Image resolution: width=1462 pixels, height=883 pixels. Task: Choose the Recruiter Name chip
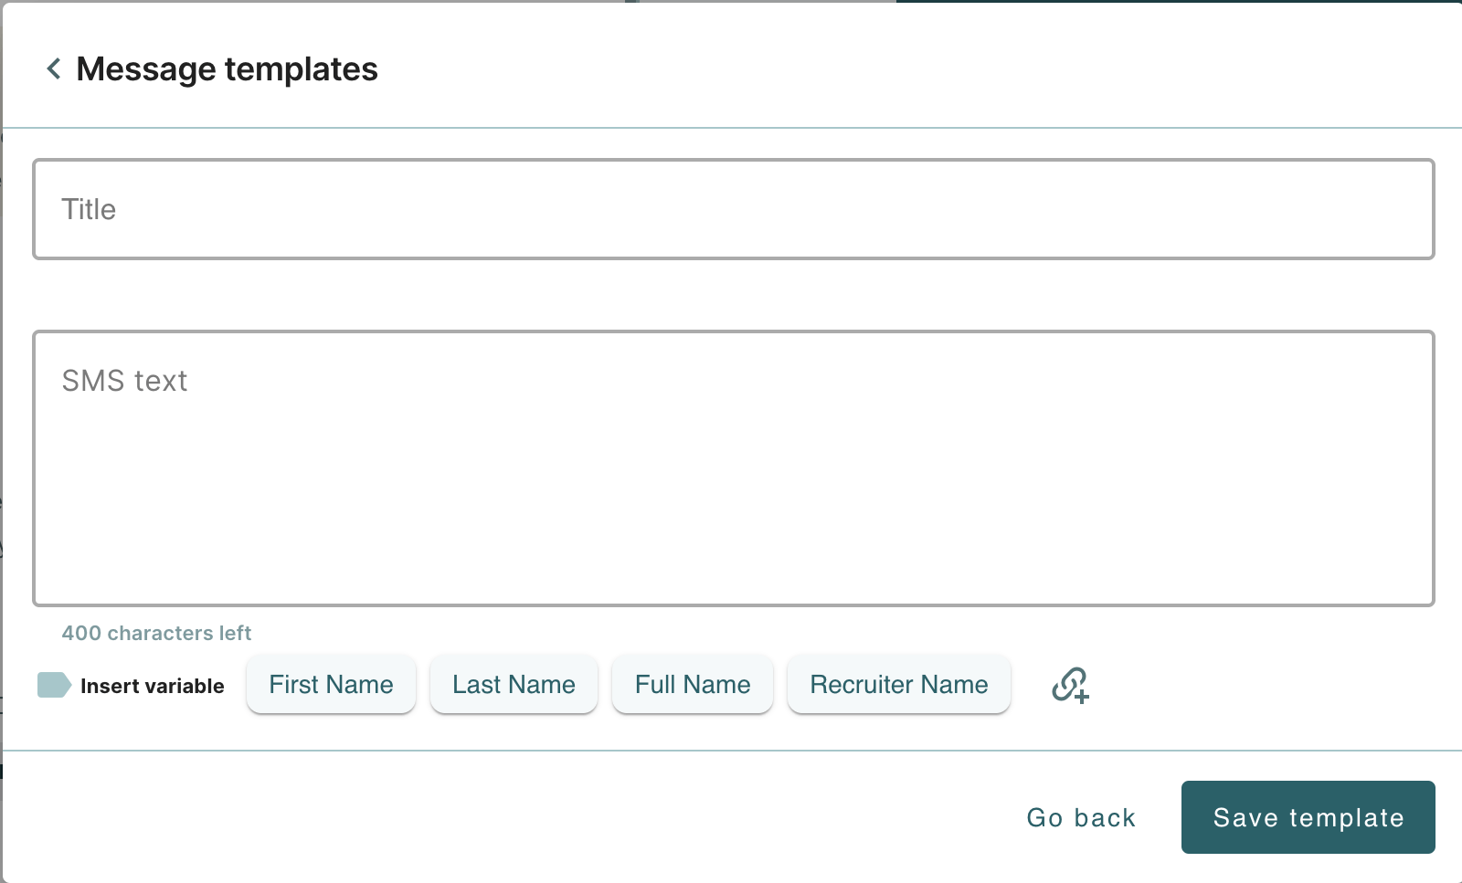pyautogui.click(x=899, y=684)
